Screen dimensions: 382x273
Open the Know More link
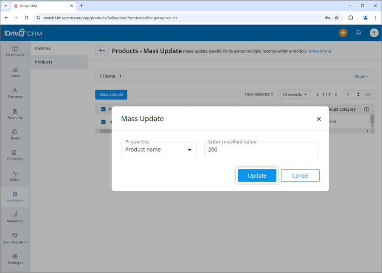(319, 51)
